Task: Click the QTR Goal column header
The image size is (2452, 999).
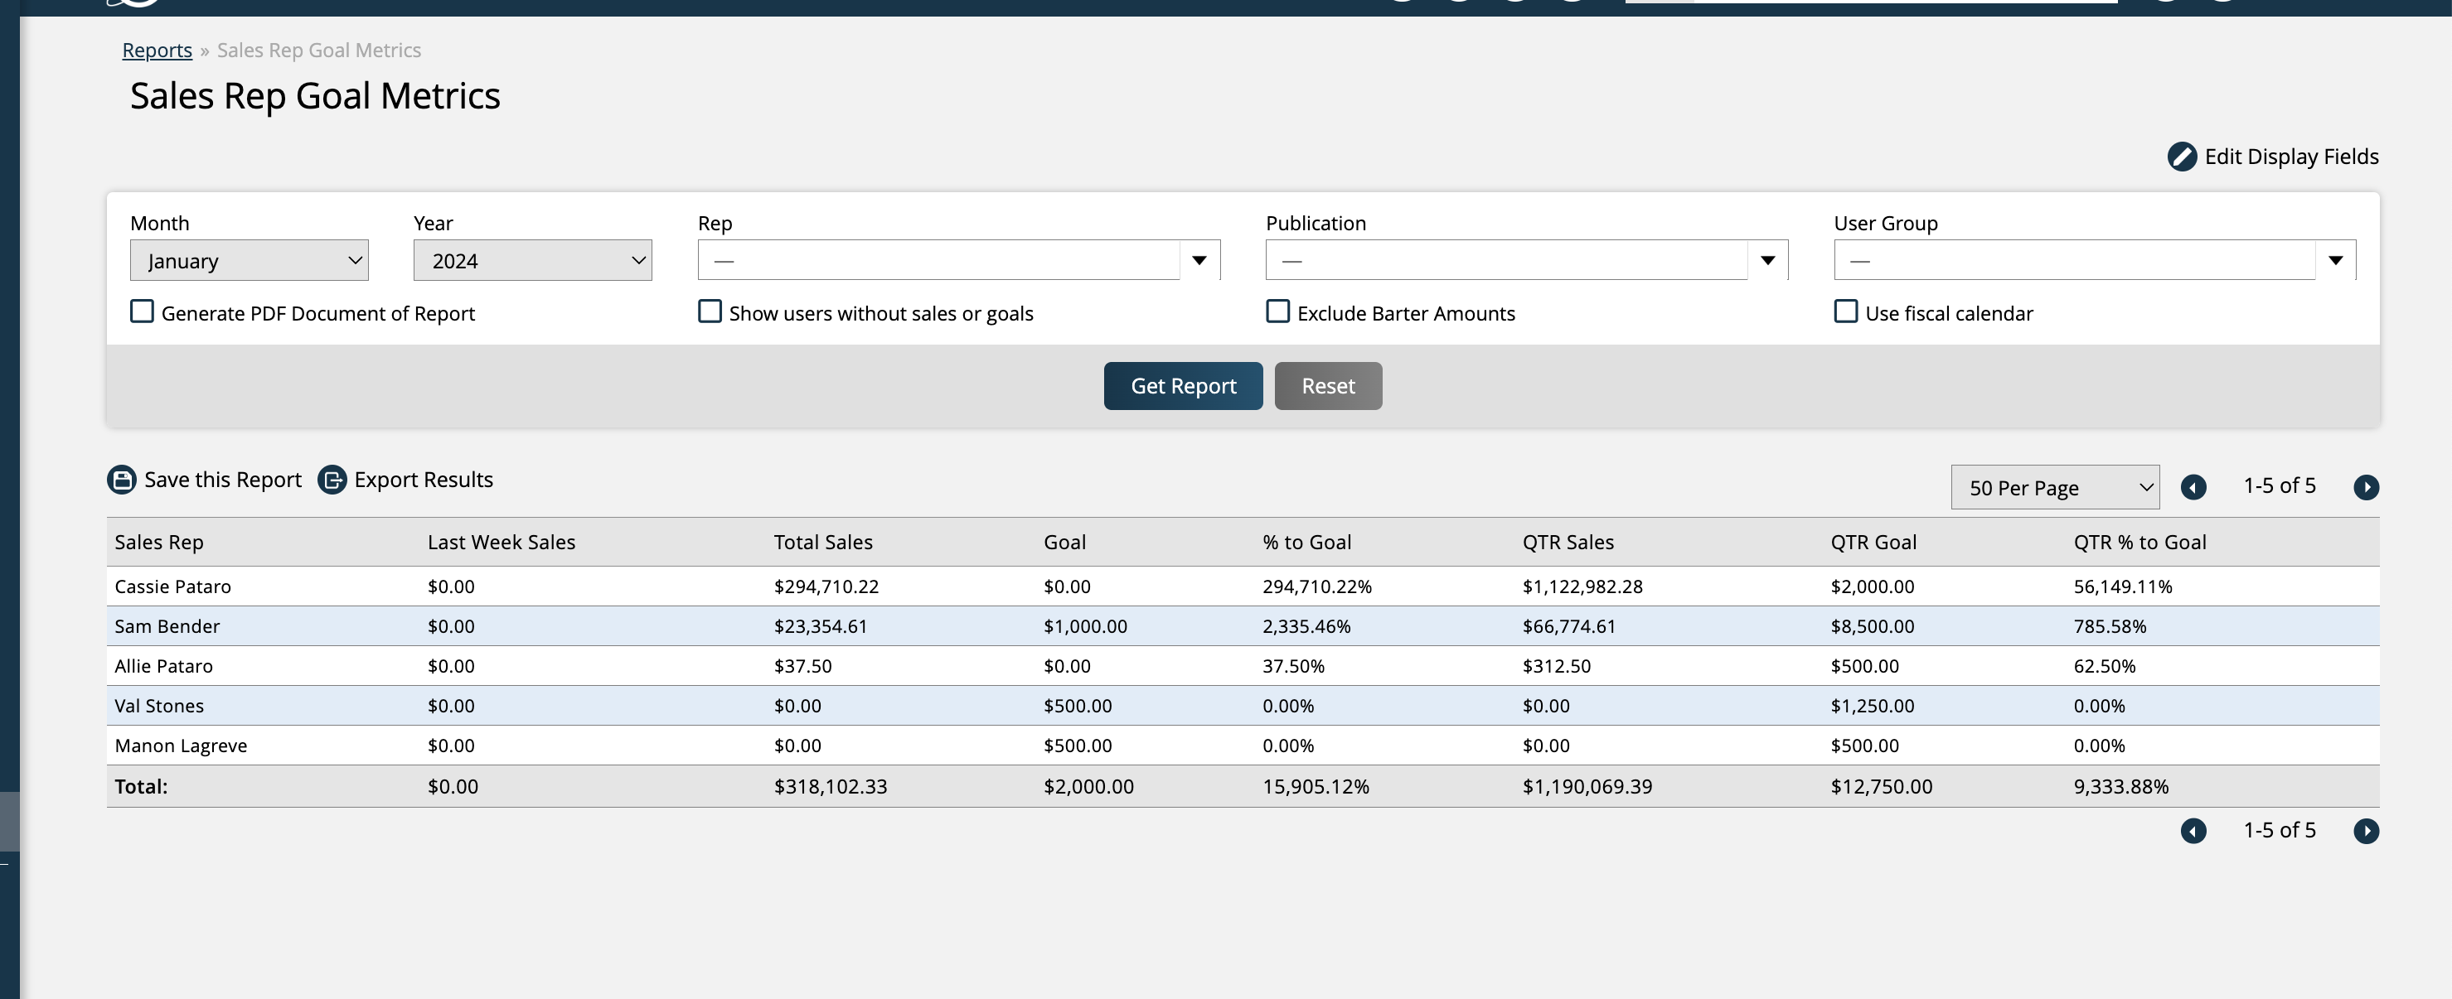Action: [1873, 543]
